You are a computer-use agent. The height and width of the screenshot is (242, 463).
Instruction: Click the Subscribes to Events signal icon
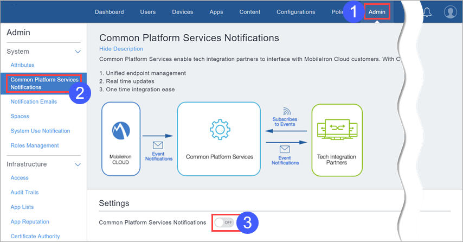point(287,111)
